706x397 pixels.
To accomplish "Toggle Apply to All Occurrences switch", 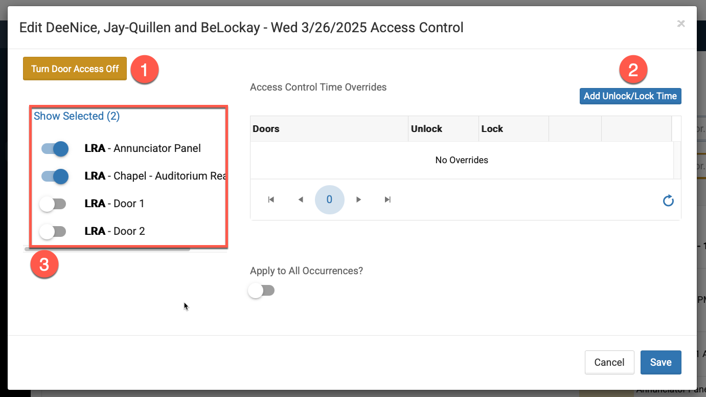I will pyautogui.click(x=261, y=291).
